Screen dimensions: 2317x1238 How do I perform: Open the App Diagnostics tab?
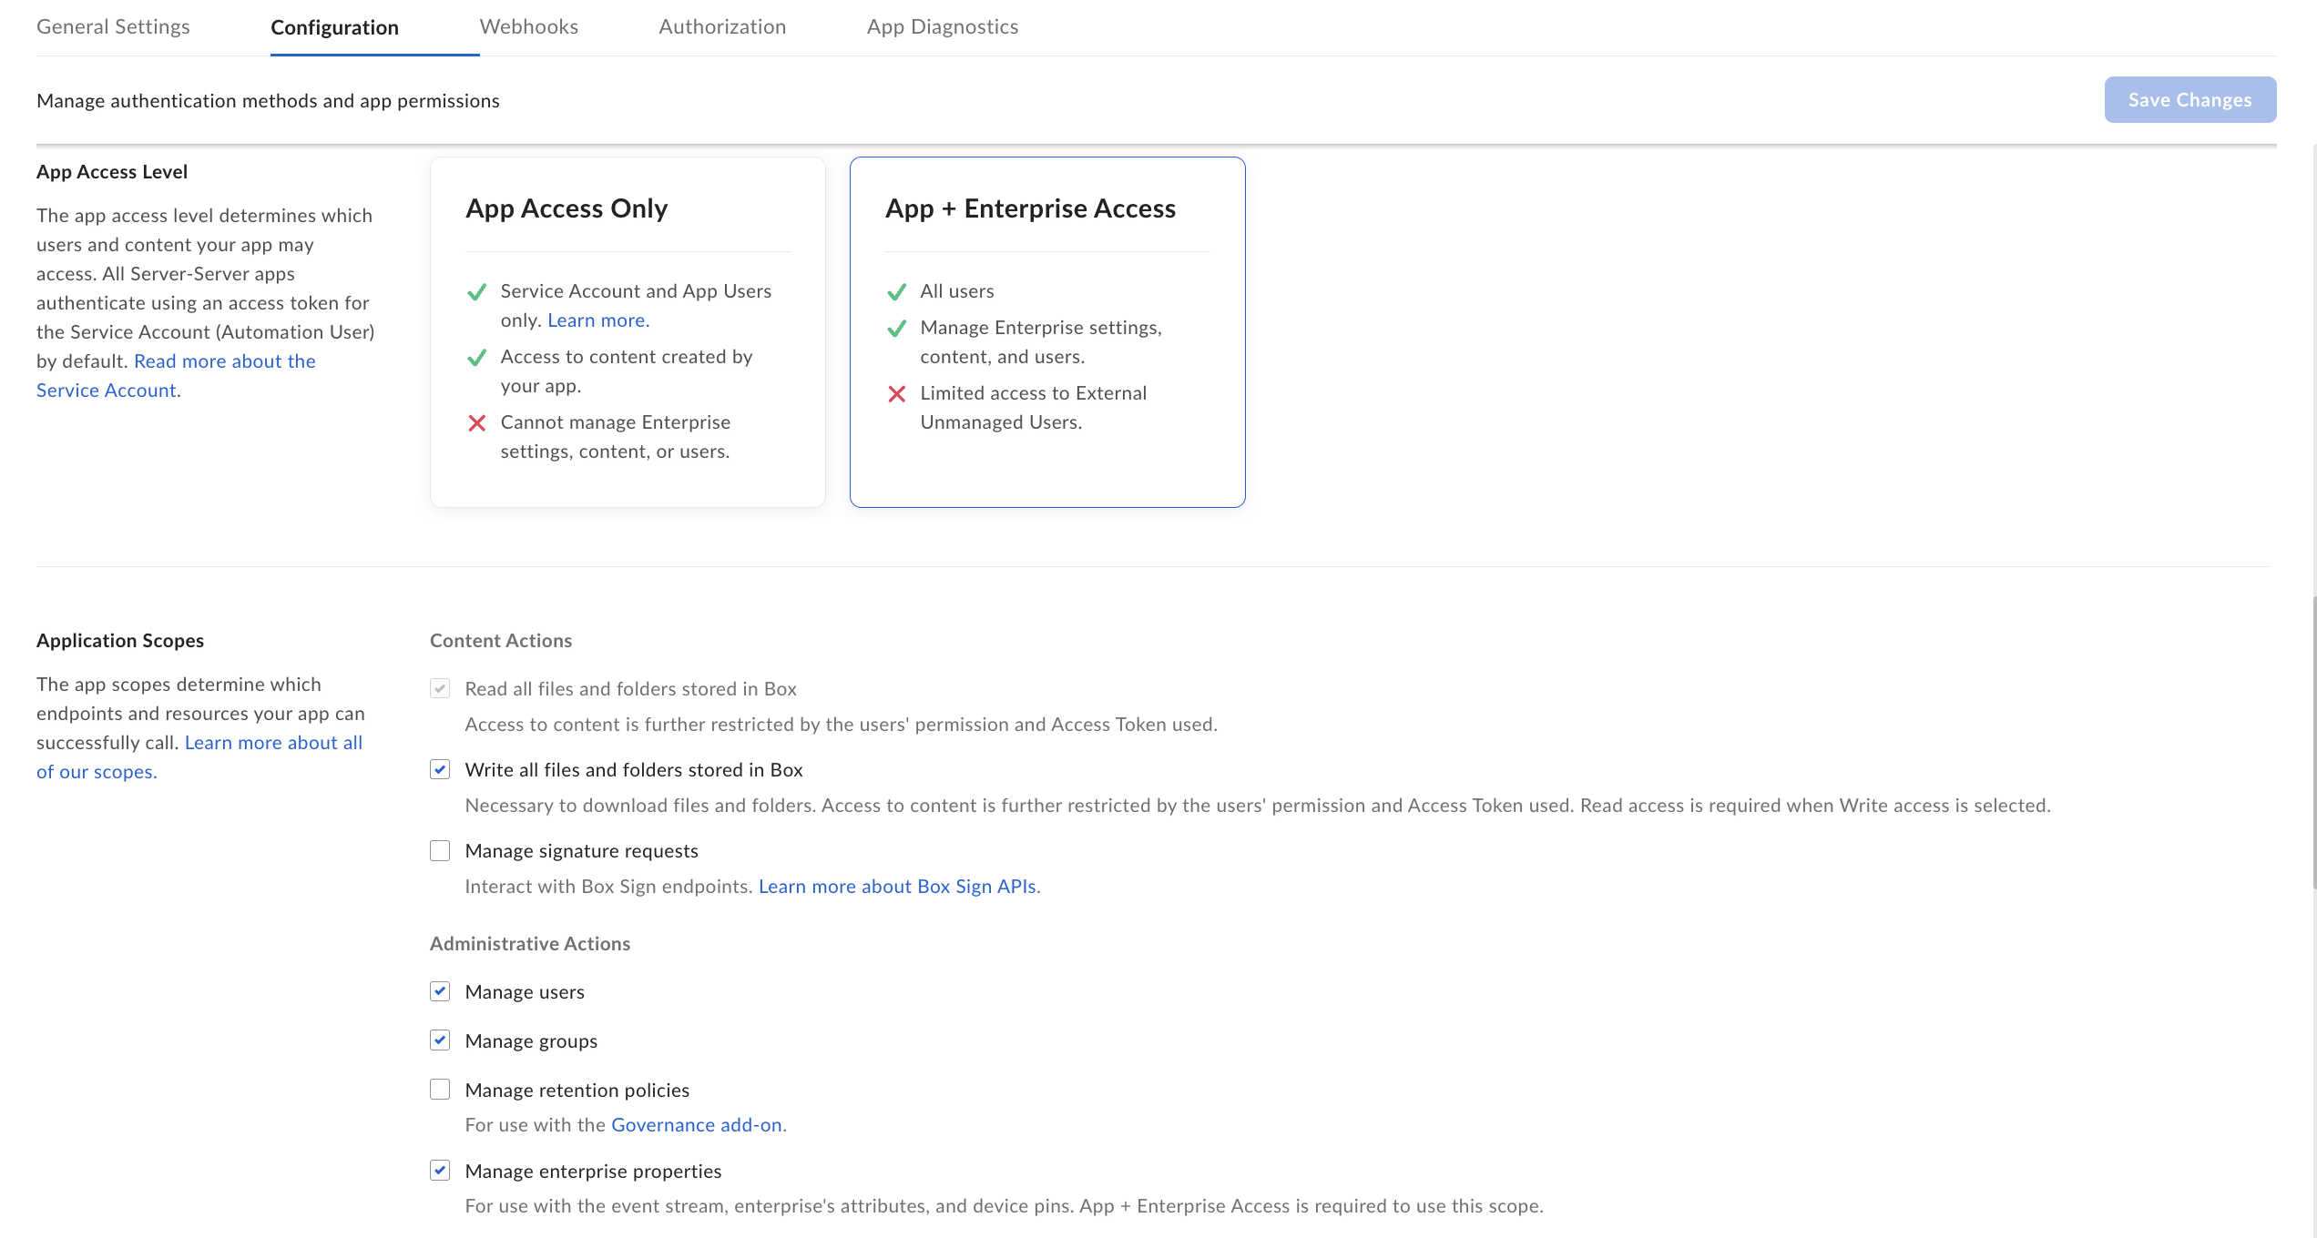pyautogui.click(x=942, y=26)
